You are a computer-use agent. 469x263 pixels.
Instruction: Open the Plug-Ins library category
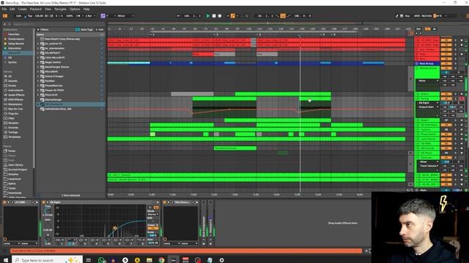click(13, 114)
